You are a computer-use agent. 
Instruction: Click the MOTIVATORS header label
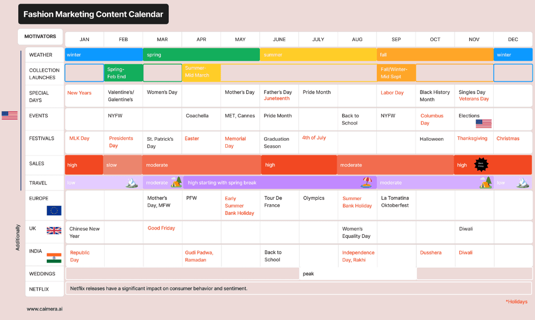pos(40,37)
